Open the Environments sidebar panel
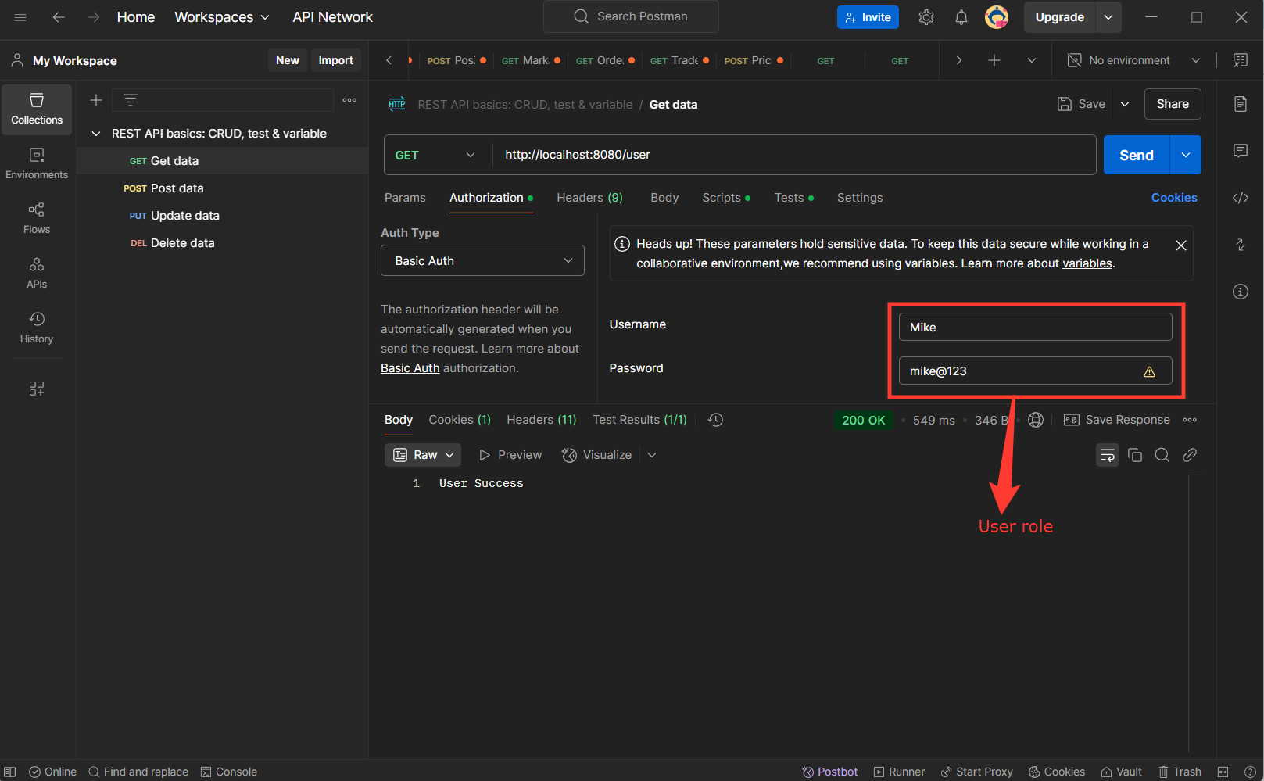The image size is (1264, 781). [37, 164]
